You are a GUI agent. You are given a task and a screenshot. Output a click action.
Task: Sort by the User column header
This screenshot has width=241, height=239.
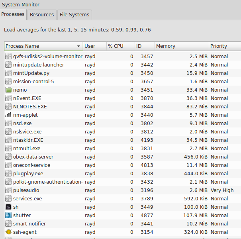95,46
